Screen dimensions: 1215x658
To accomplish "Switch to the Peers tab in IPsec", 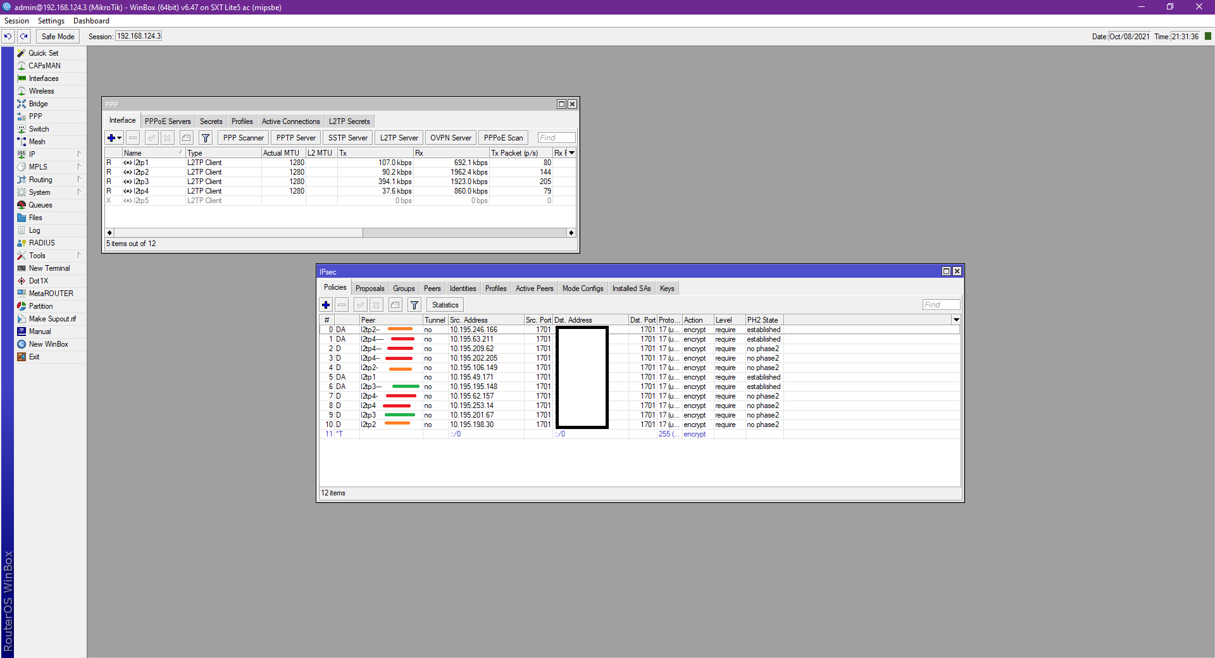I will pyautogui.click(x=432, y=289).
